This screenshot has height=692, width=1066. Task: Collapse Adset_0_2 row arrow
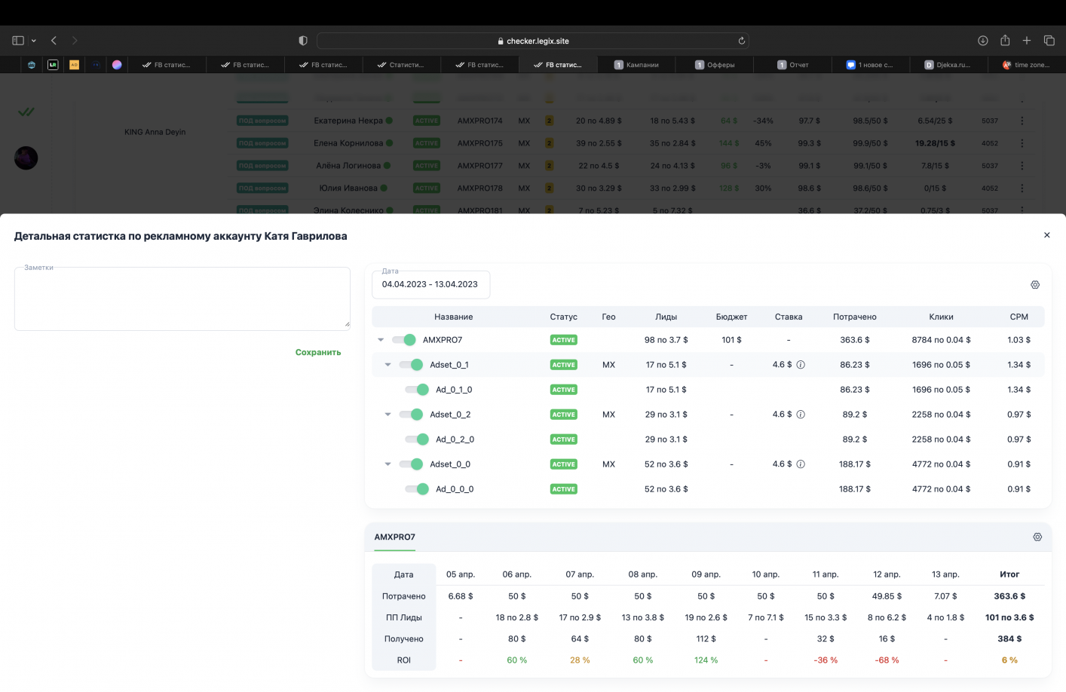(388, 415)
